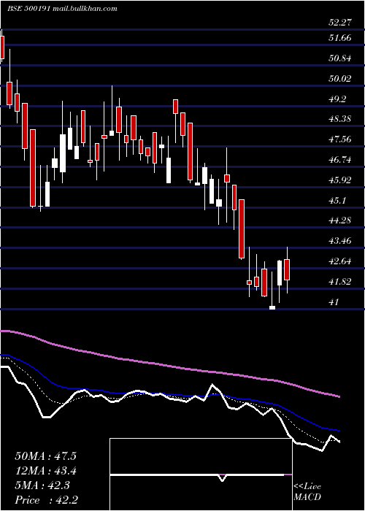Screen dimensions: 365x511
Task: Click the 48.38 price axis label
Action: [340, 119]
